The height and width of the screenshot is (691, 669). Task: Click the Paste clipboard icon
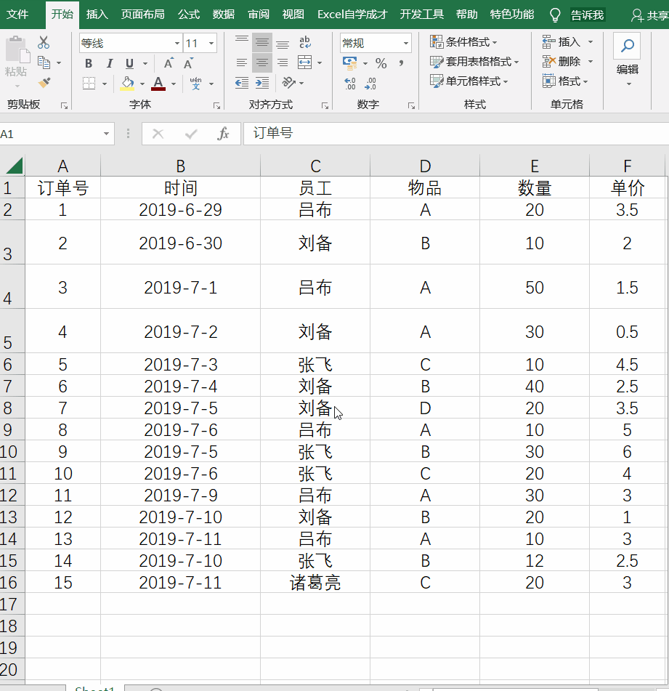point(17,49)
